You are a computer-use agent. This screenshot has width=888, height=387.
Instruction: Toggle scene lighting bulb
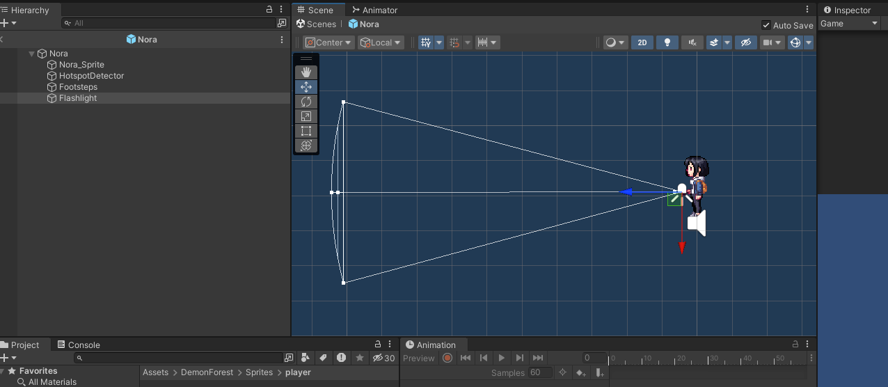click(667, 42)
